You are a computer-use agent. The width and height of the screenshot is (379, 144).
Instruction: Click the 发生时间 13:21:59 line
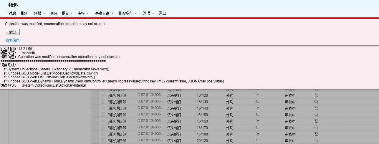click(16, 49)
